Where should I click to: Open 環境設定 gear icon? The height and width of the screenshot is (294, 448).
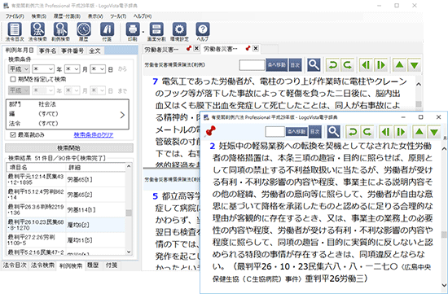[179, 32]
